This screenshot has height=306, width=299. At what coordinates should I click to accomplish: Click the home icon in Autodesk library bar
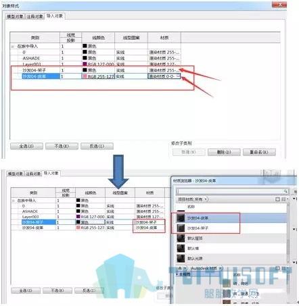pyautogui.click(x=180, y=268)
